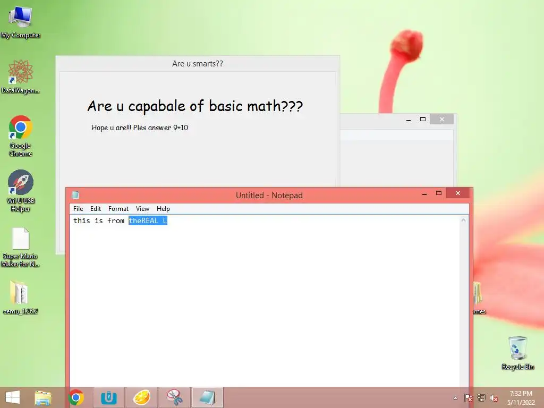Screen dimensions: 544x408
Task: Switch to Notepad in the taskbar
Action: pos(208,397)
